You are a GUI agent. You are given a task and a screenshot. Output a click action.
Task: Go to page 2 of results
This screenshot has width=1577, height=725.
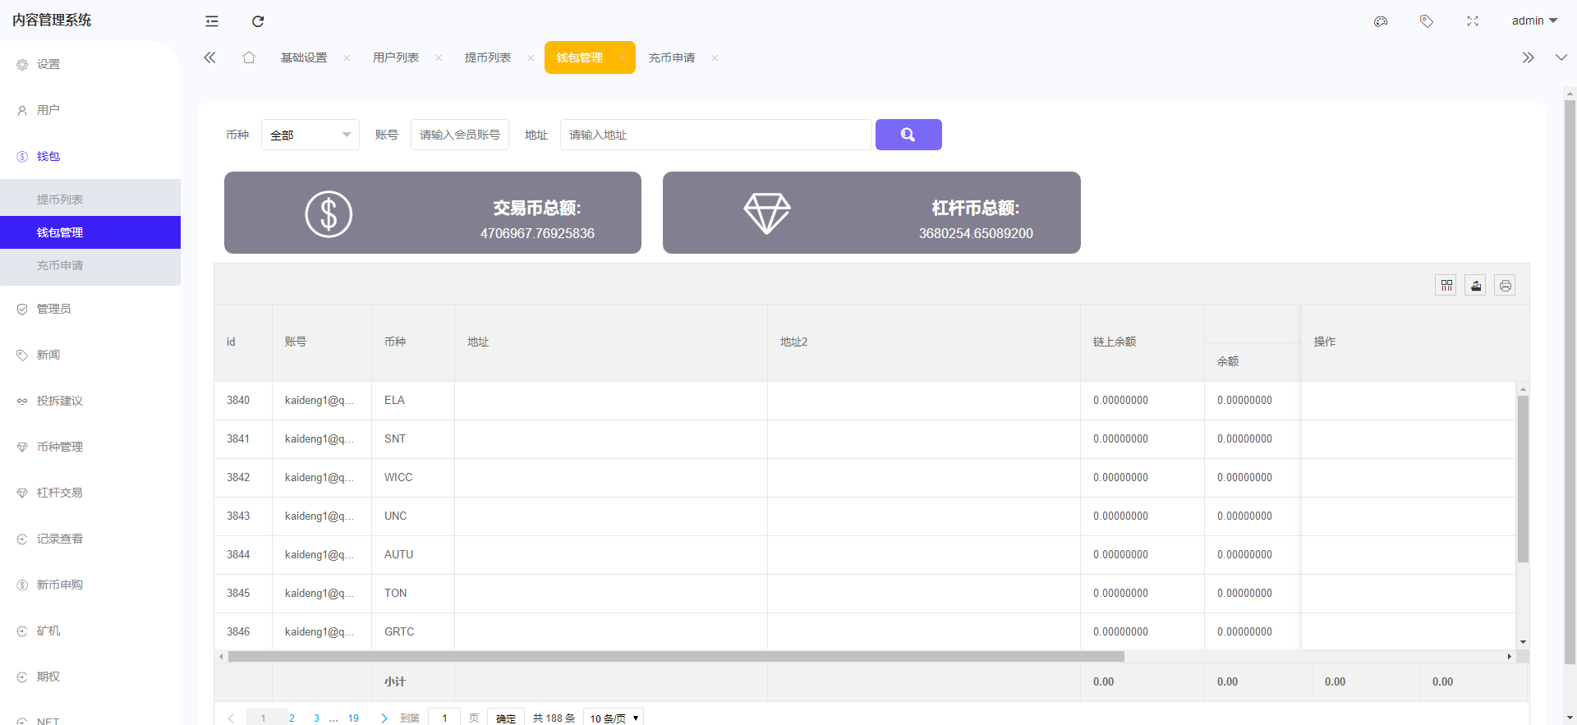point(292,718)
